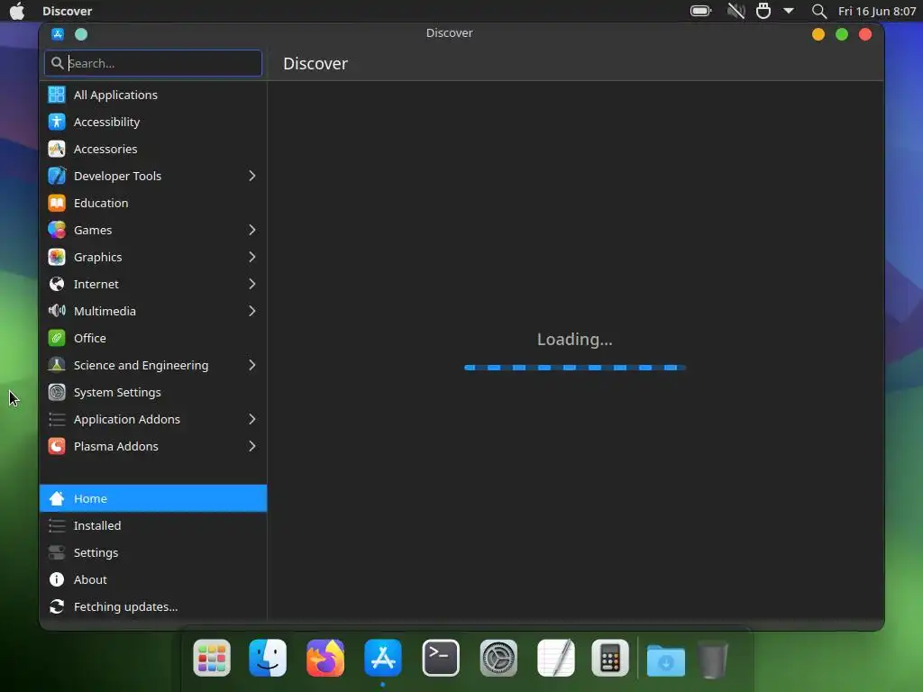Open System Settings gear in dock

(498, 658)
